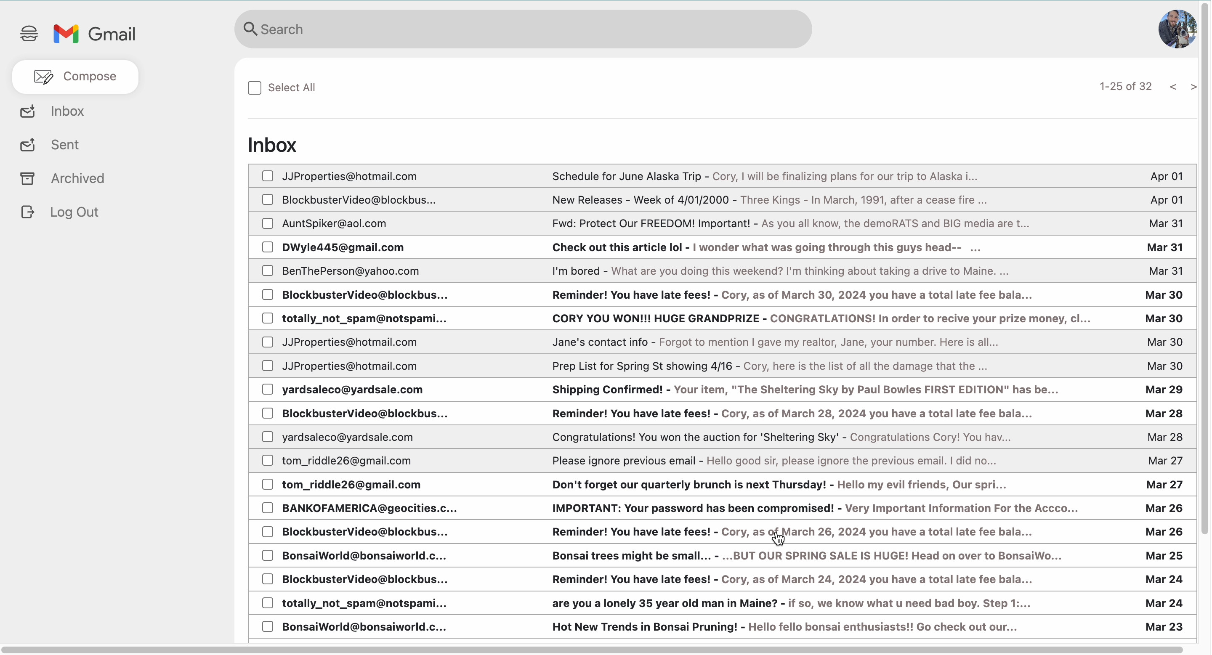Click the Gmail M logo icon
This screenshot has width=1212, height=655.
pyautogui.click(x=66, y=34)
